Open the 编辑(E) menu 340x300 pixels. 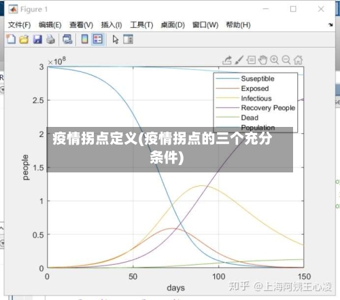[x=50, y=25]
